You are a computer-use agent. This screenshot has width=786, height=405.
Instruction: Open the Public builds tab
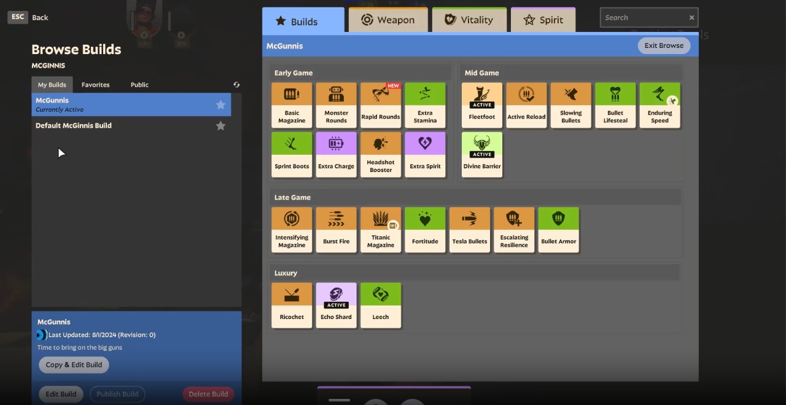pos(139,85)
